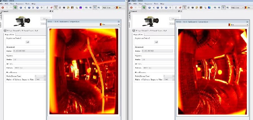The image size is (253, 120).
Task: Click the red stop icon in right window toolbar
Action: click(131, 7)
